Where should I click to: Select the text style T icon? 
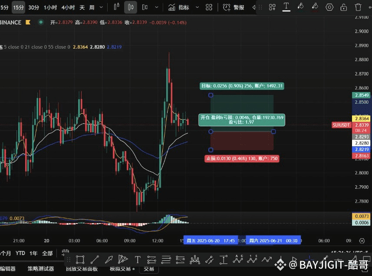286,7
